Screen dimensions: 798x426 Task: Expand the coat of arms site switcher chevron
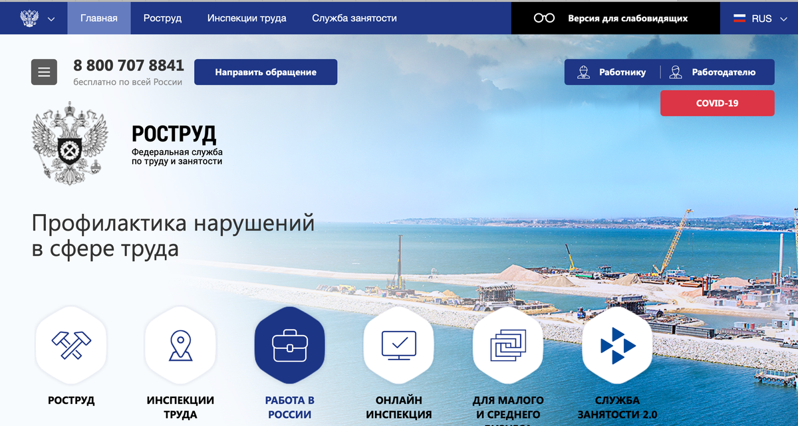point(50,20)
